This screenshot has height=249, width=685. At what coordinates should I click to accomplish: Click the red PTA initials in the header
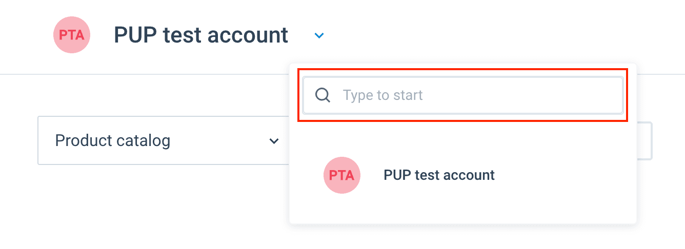[x=72, y=35]
